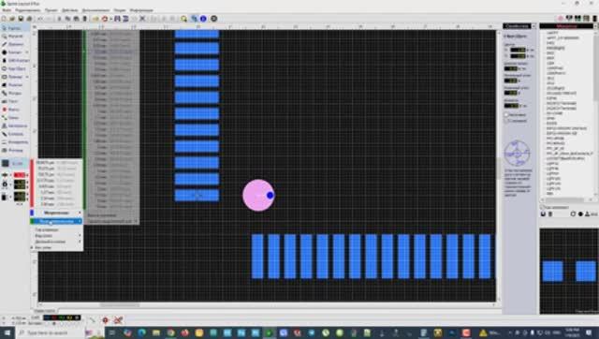The image size is (599, 339).
Task: Select the Polygon tool
Action: pyautogui.click(x=15, y=85)
